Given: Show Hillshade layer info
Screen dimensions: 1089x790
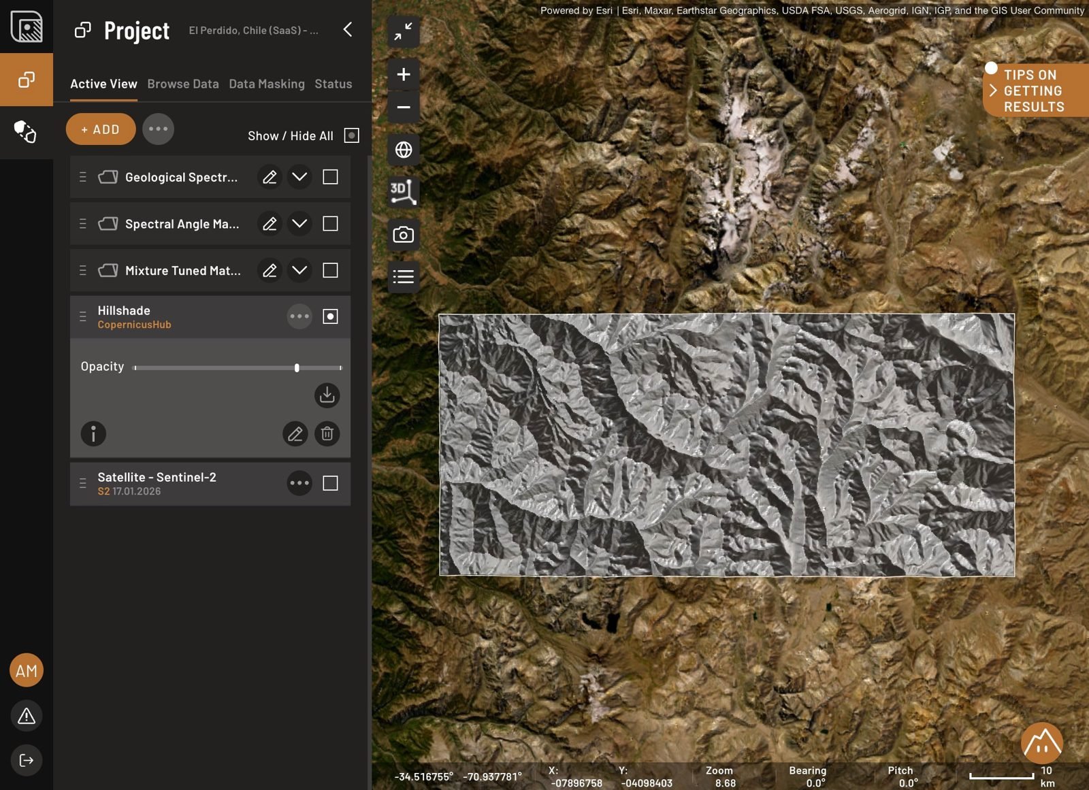Looking at the screenshot, I should [93, 433].
